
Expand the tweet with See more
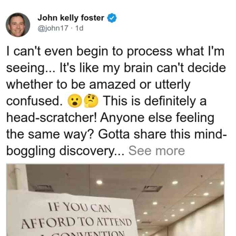(x=156, y=151)
